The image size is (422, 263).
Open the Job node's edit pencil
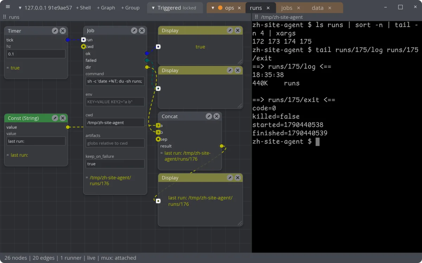pos(134,31)
